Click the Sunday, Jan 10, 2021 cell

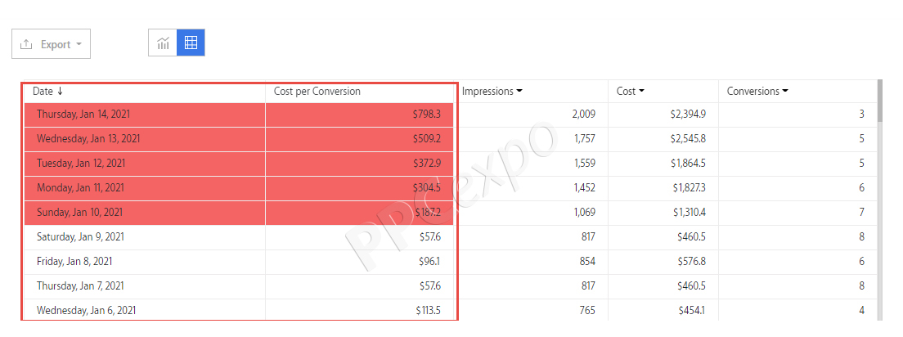tap(79, 213)
